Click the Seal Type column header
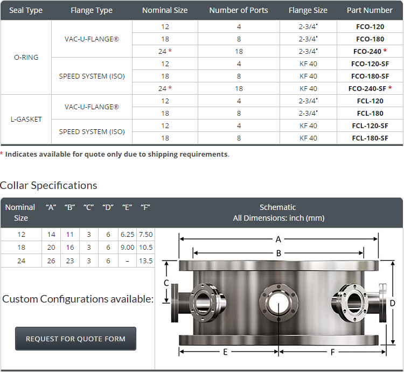The height and width of the screenshot is (372, 404). [26, 10]
